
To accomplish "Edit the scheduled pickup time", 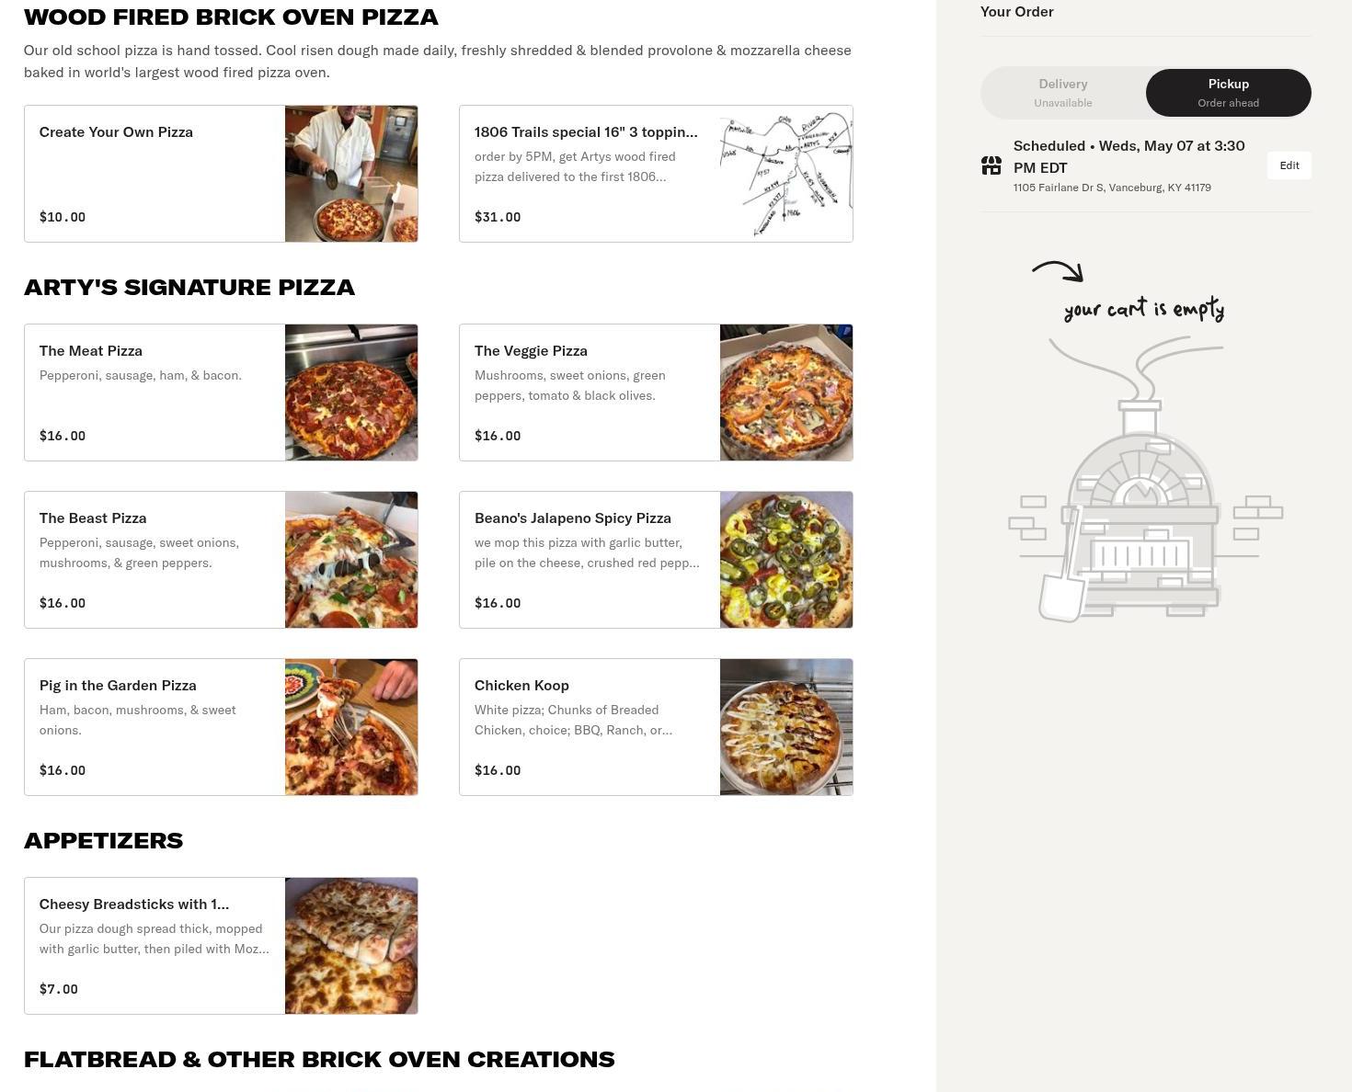I will [x=1289, y=165].
